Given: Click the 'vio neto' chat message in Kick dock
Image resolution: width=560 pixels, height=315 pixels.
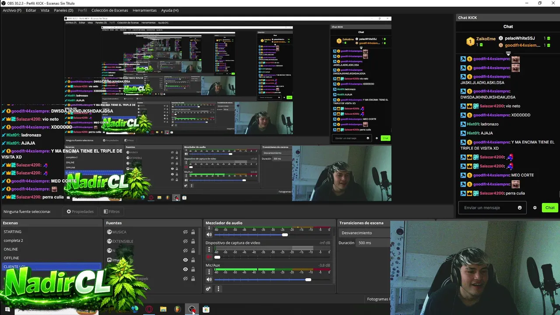Looking at the screenshot, I should point(512,106).
